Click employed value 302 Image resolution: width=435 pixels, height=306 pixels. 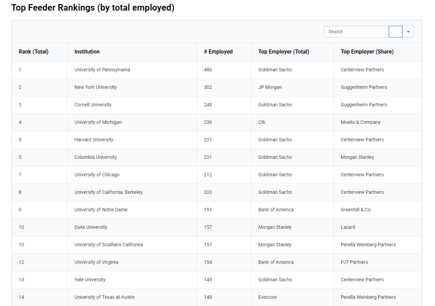click(x=208, y=87)
